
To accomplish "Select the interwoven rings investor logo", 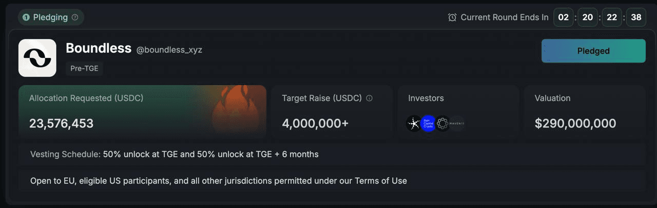I will 442,123.
